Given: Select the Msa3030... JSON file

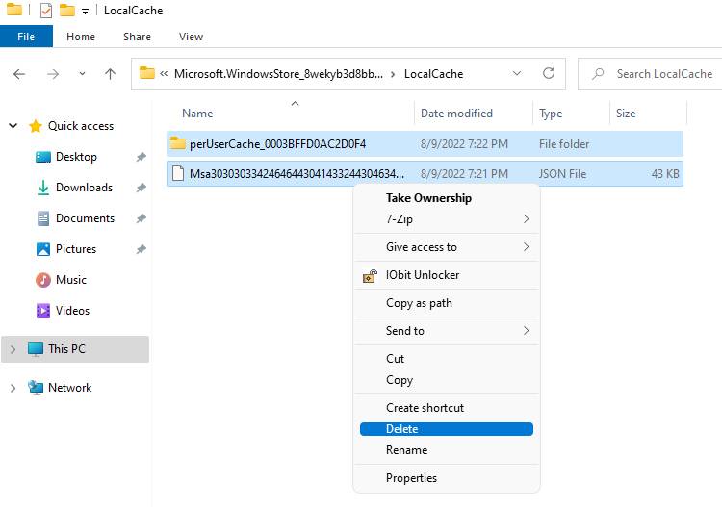Looking at the screenshot, I should [425, 174].
